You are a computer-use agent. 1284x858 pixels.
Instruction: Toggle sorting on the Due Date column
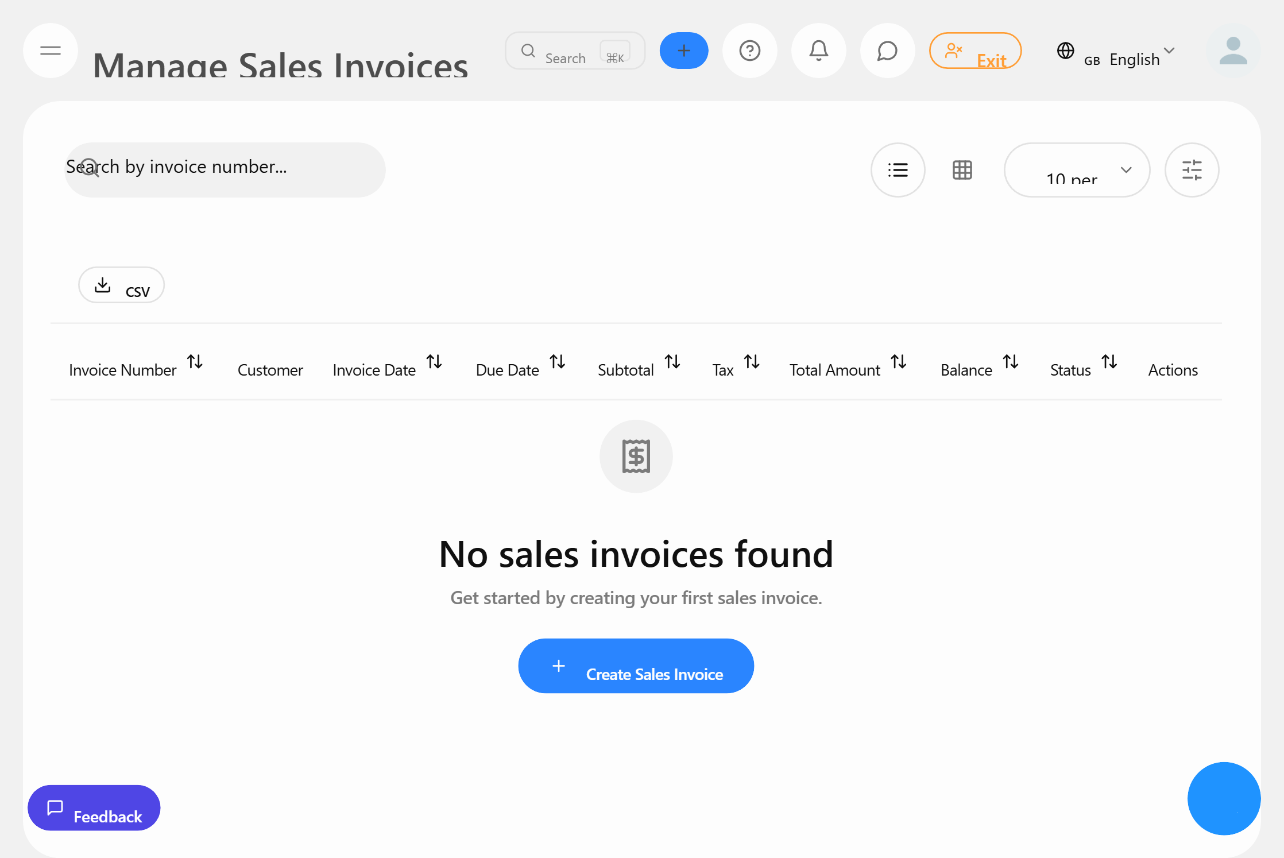pos(558,363)
